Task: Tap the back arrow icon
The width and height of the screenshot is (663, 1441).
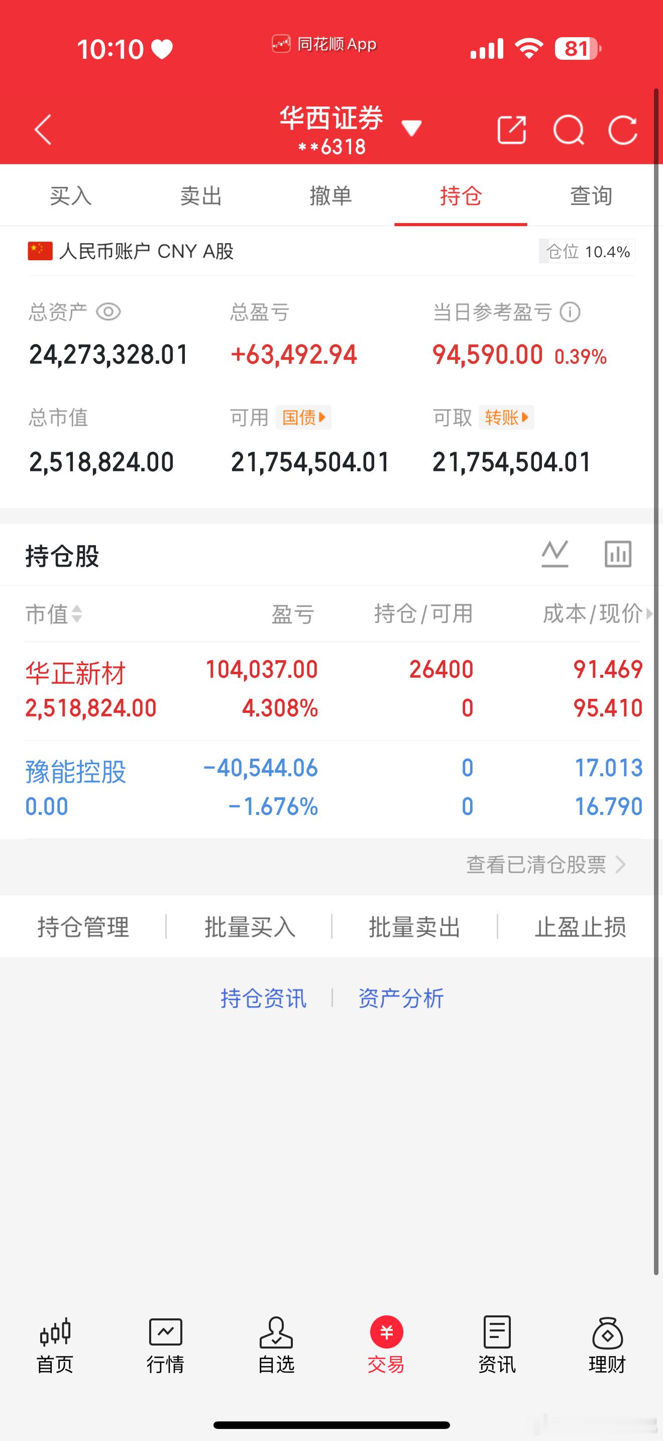Action: pyautogui.click(x=43, y=130)
